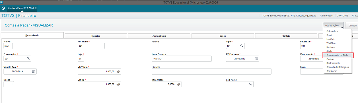Image resolution: width=358 pixels, height=103 pixels.
Task: Click the environment name TOTVS Educacional MSSQL7
Action: (289, 16)
